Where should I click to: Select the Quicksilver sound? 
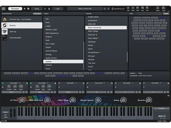[93, 20]
